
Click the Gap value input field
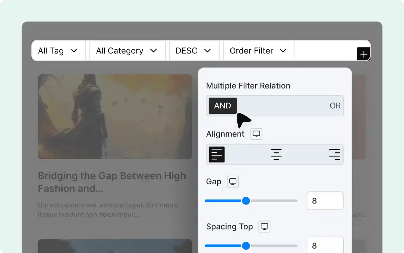click(x=325, y=201)
